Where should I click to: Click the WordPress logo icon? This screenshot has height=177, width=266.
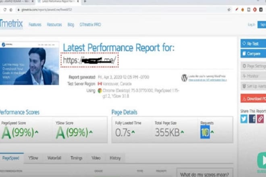185,78
